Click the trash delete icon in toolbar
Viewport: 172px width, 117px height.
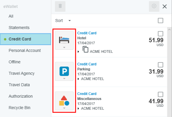60,6
